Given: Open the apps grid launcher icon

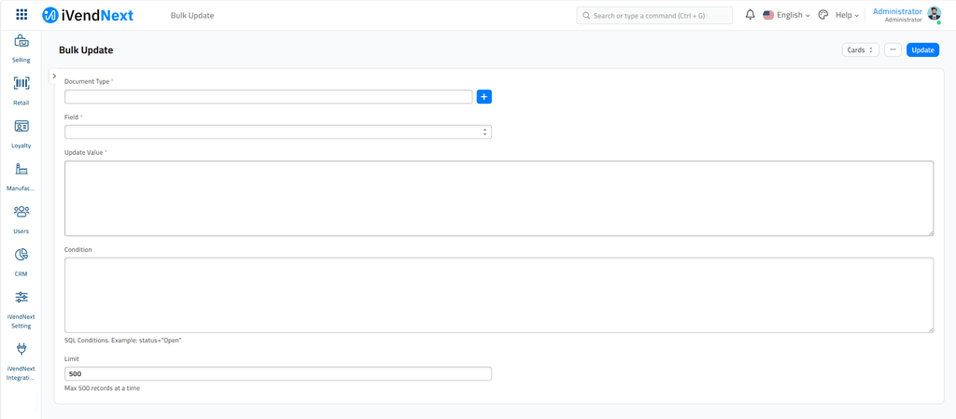Looking at the screenshot, I should coord(21,15).
